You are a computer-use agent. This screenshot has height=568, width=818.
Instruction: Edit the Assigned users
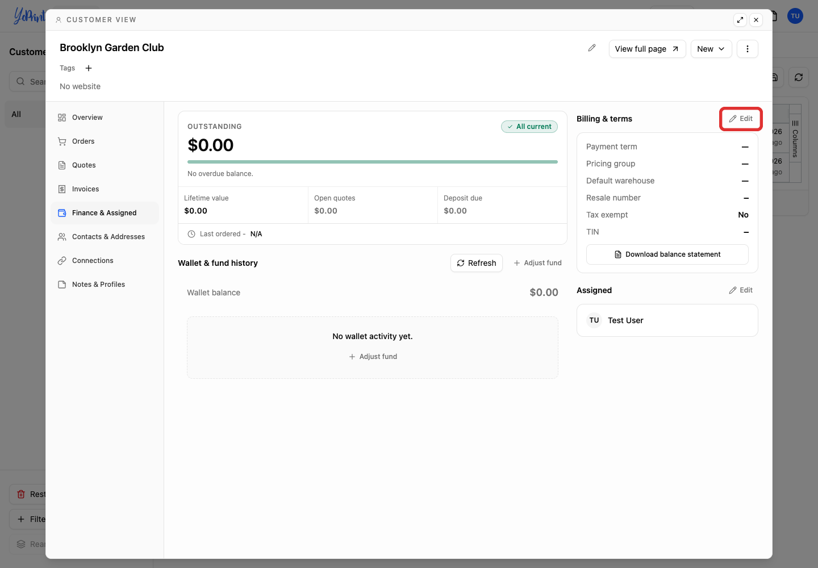pyautogui.click(x=741, y=290)
